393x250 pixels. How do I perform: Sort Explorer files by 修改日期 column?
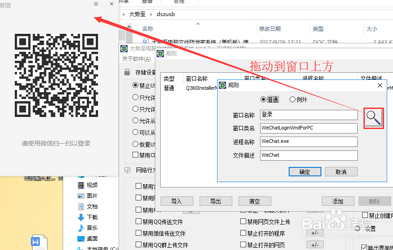(270, 29)
